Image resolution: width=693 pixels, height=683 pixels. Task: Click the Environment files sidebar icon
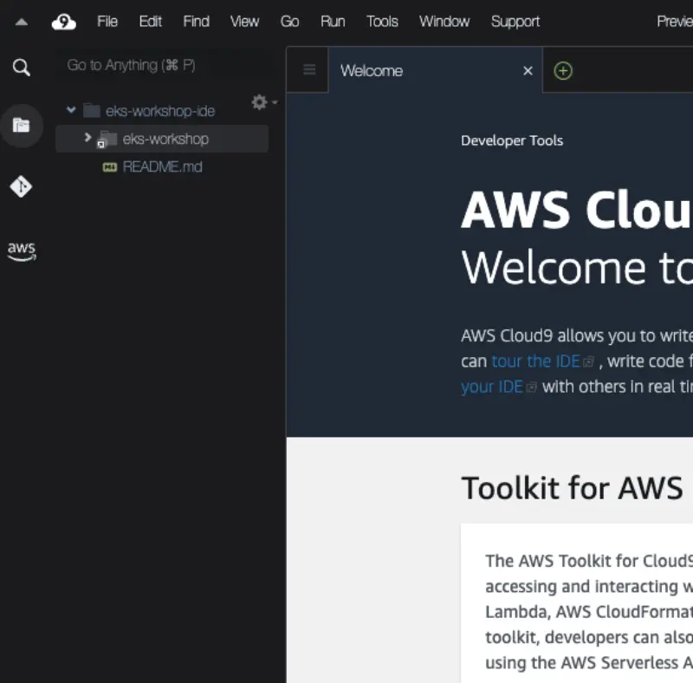click(x=22, y=126)
